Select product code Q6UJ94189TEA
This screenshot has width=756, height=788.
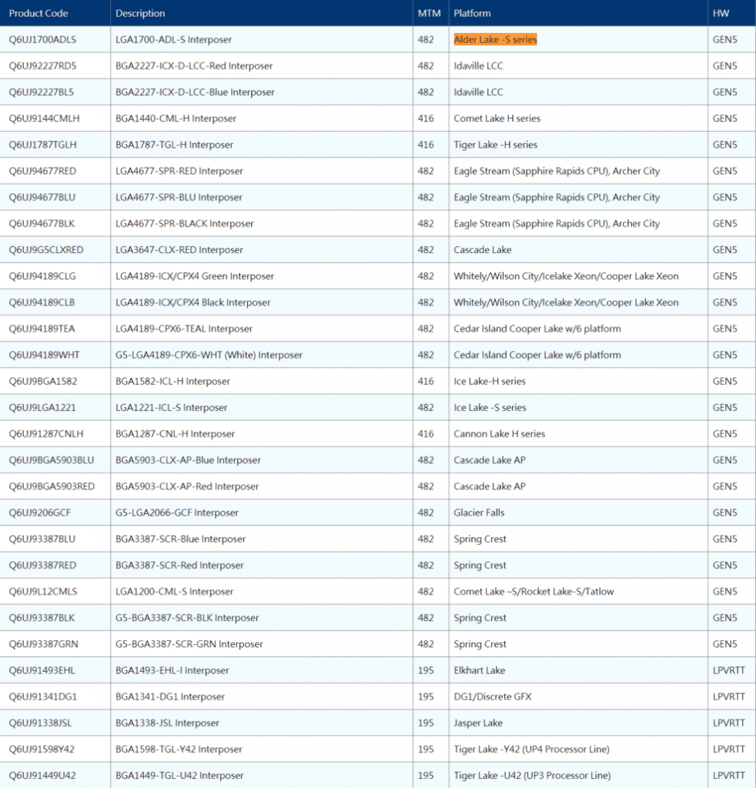point(42,329)
